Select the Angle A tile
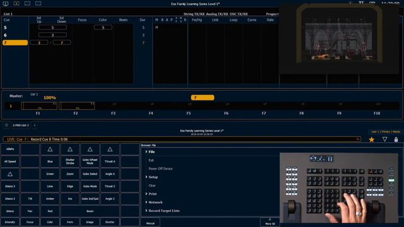Screen dimensions: 404x227 (110, 174)
